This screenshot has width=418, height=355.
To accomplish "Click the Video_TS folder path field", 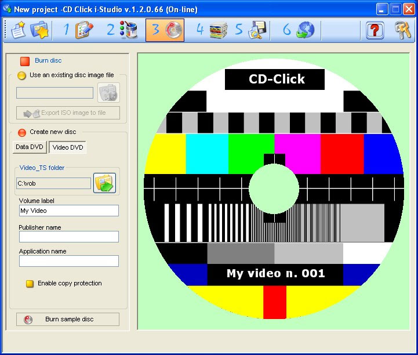I will point(53,183).
